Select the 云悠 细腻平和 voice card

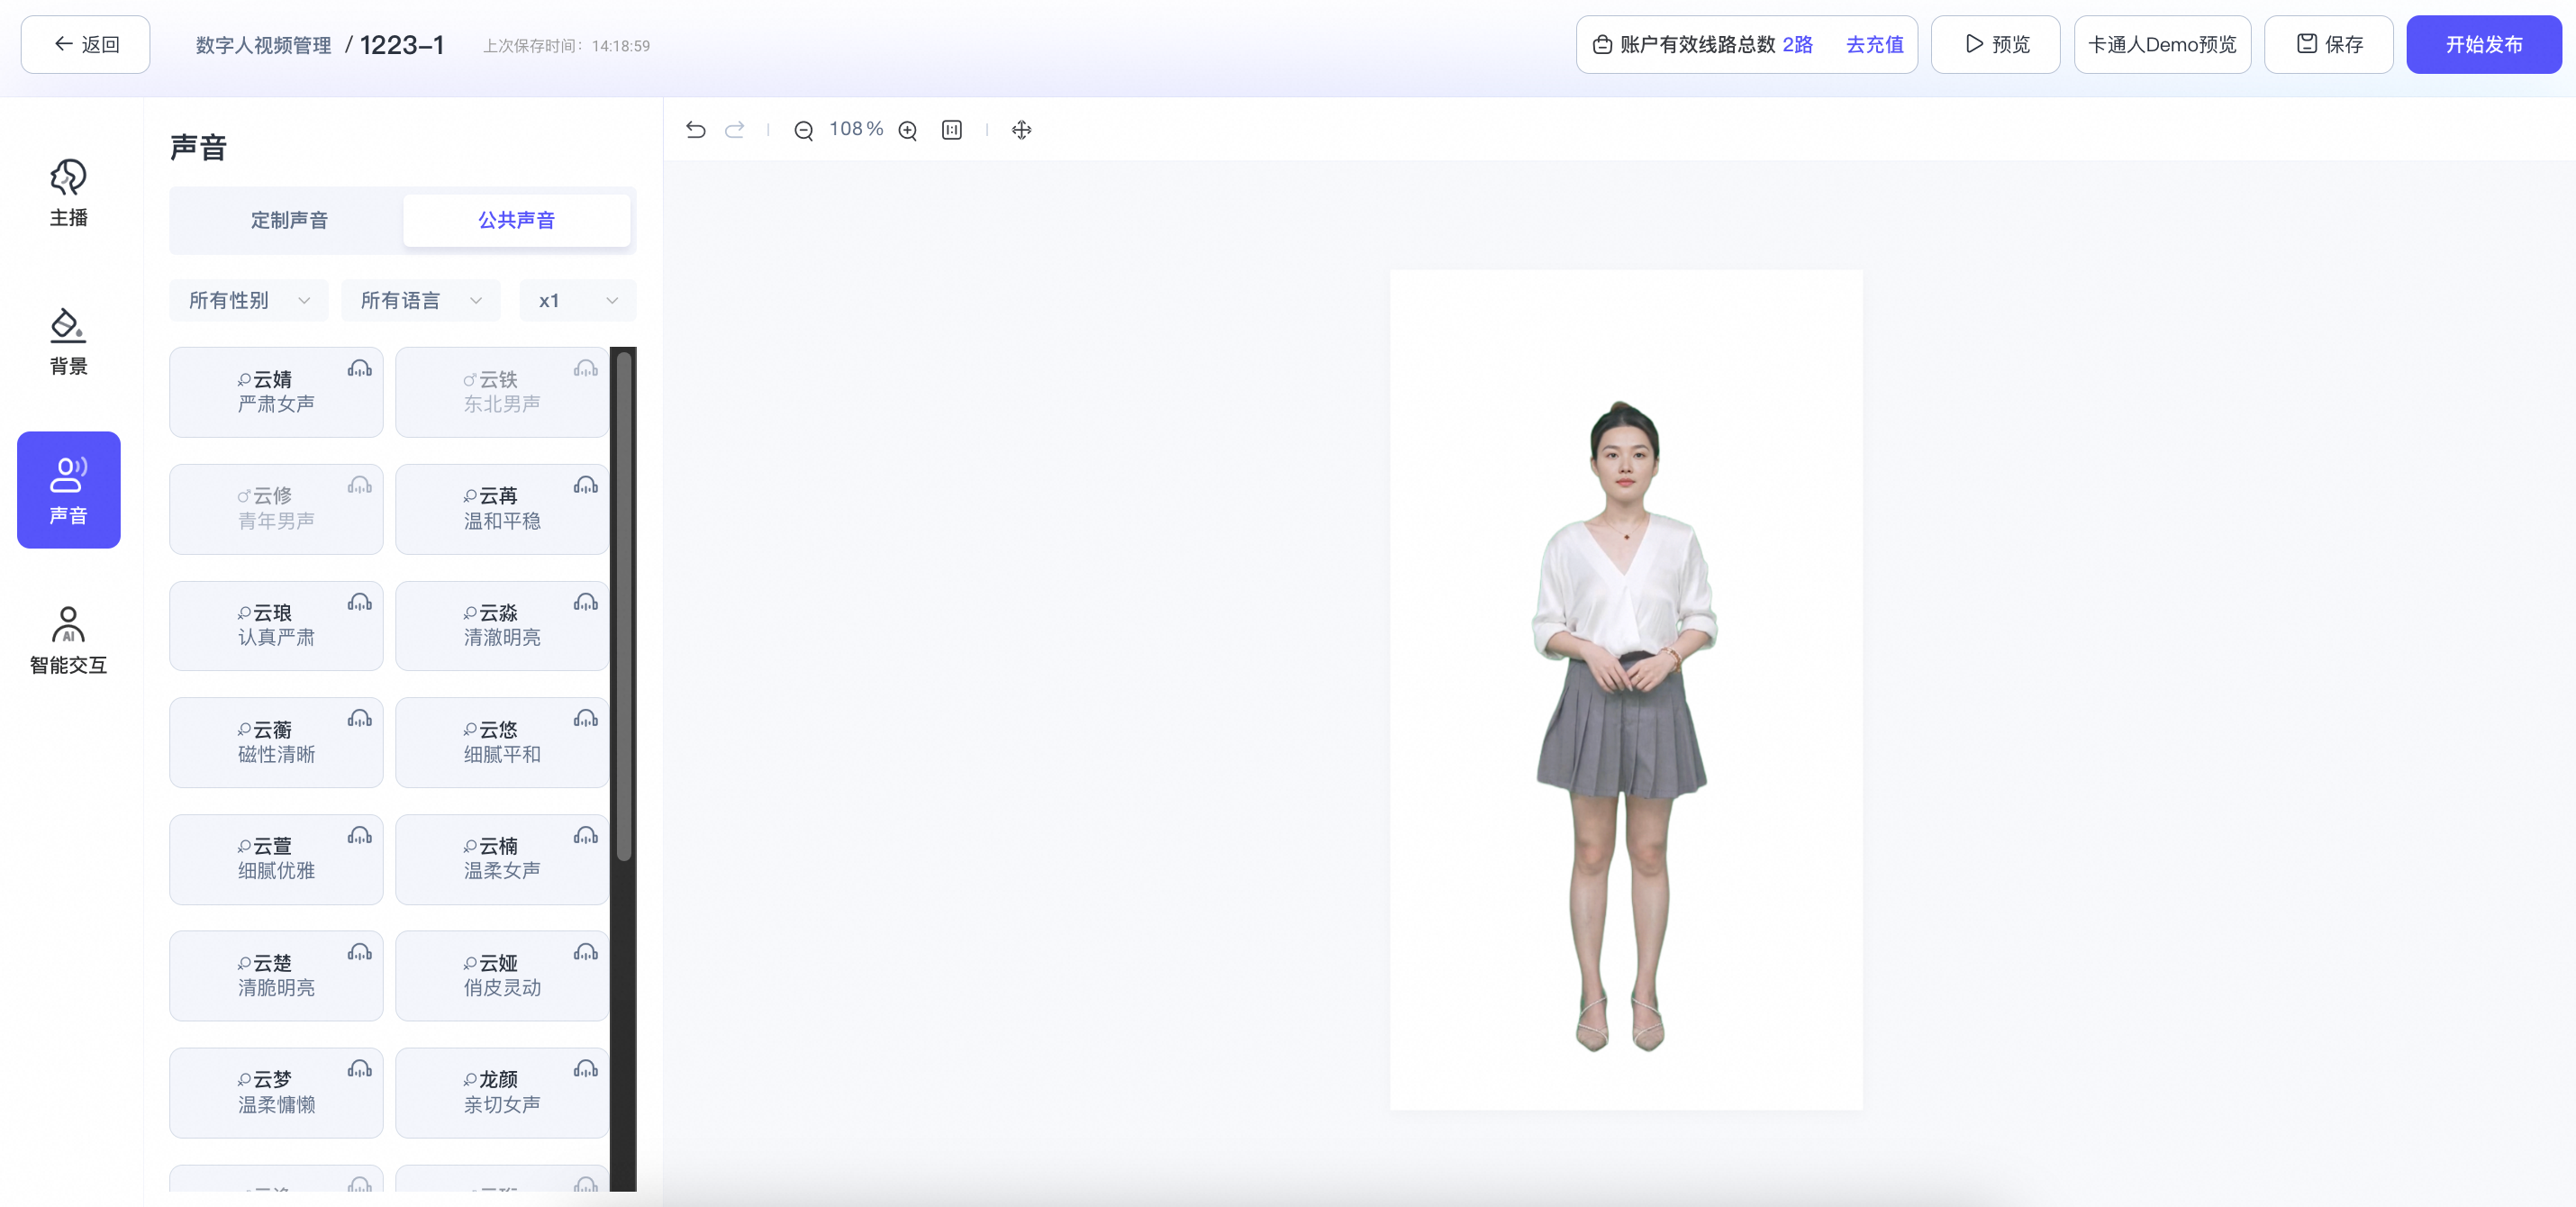502,743
